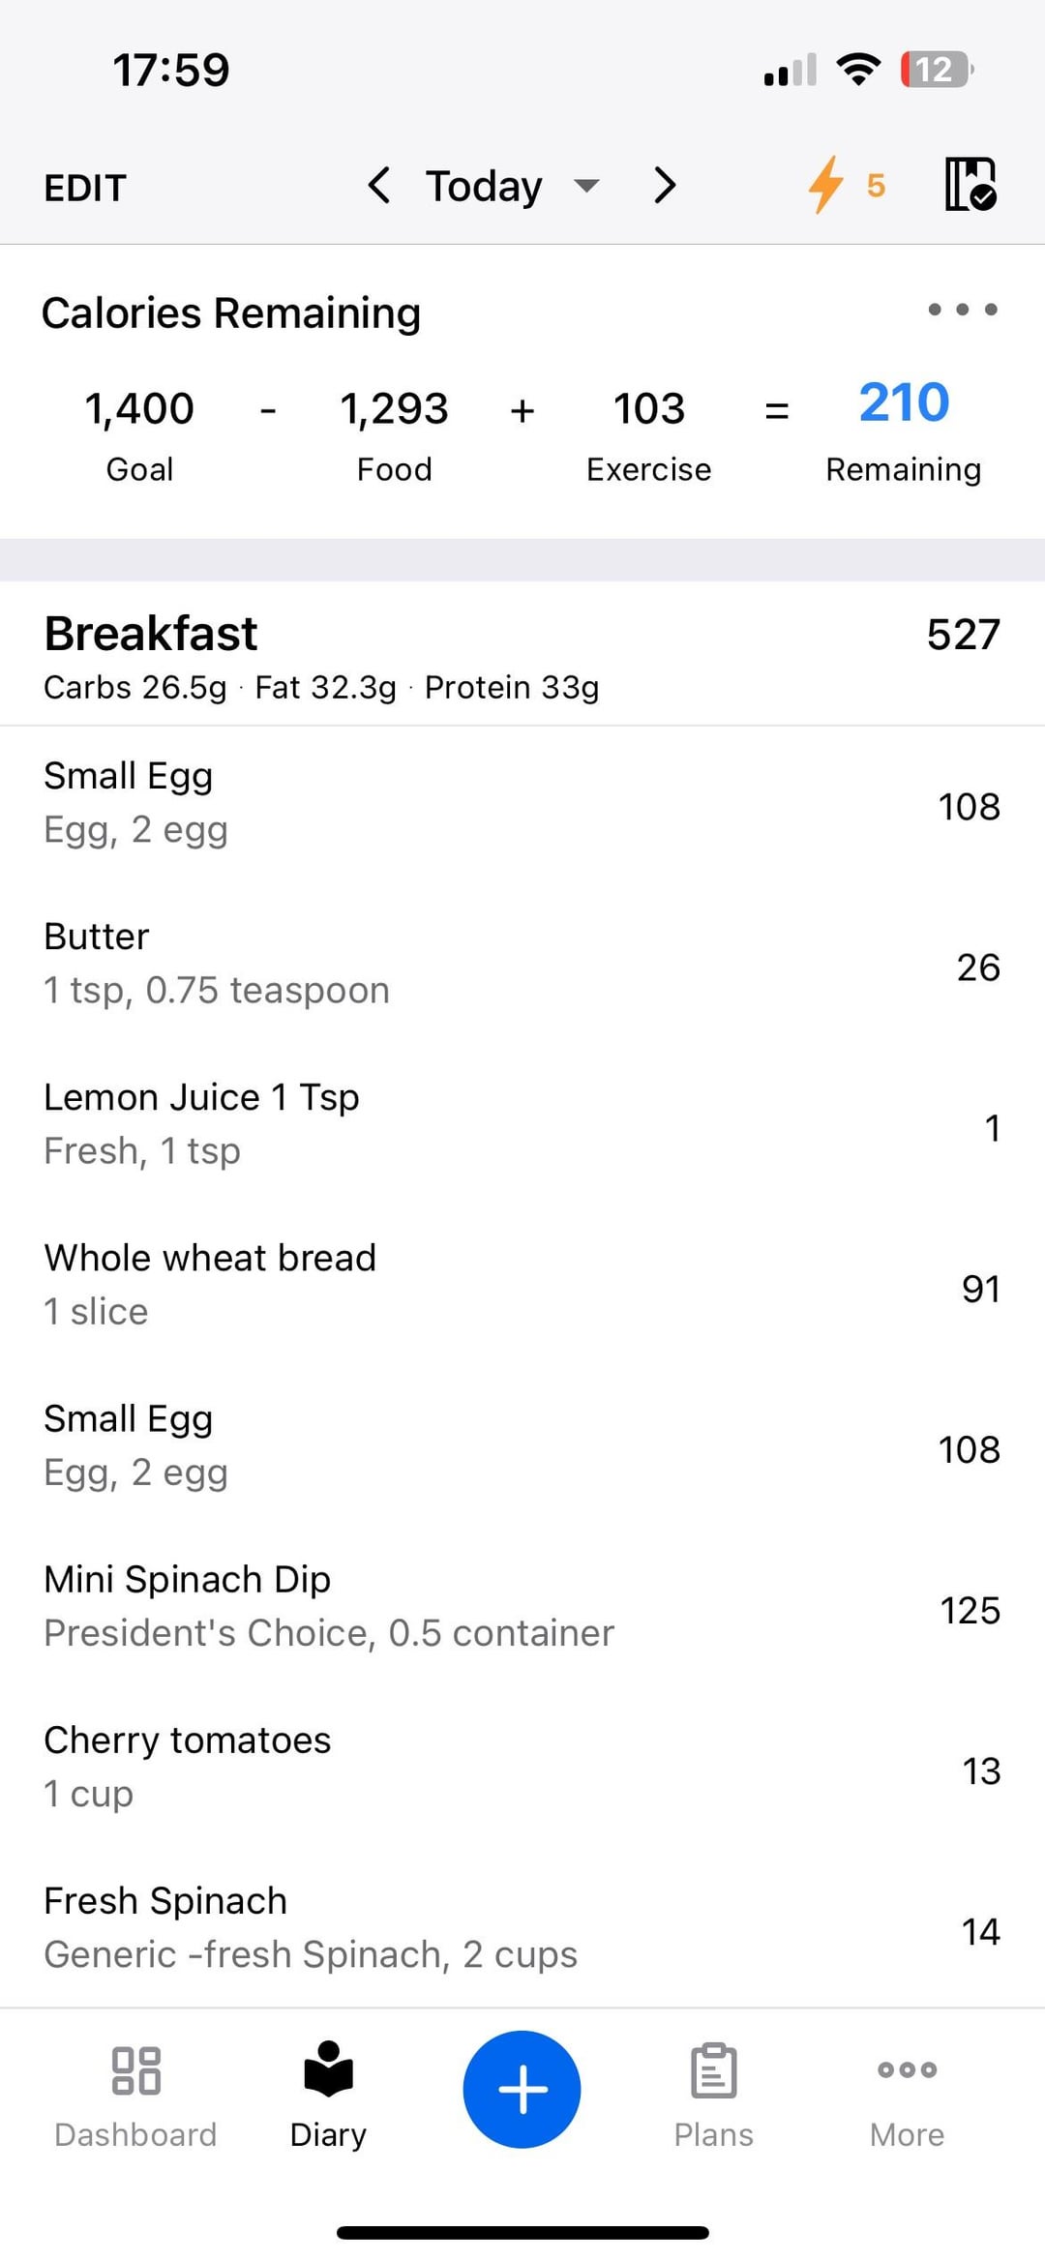Viewport: 1045px width, 2261px height.
Task: Go to next day arrow
Action: tap(664, 185)
